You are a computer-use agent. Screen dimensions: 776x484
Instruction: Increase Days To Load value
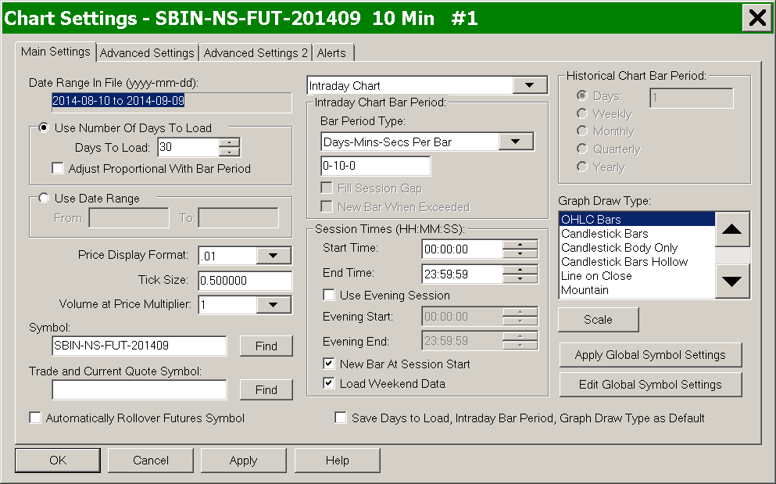(x=229, y=142)
